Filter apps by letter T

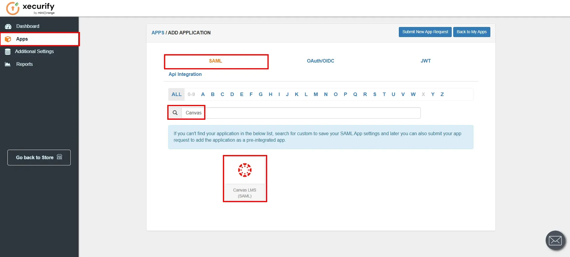click(x=384, y=94)
